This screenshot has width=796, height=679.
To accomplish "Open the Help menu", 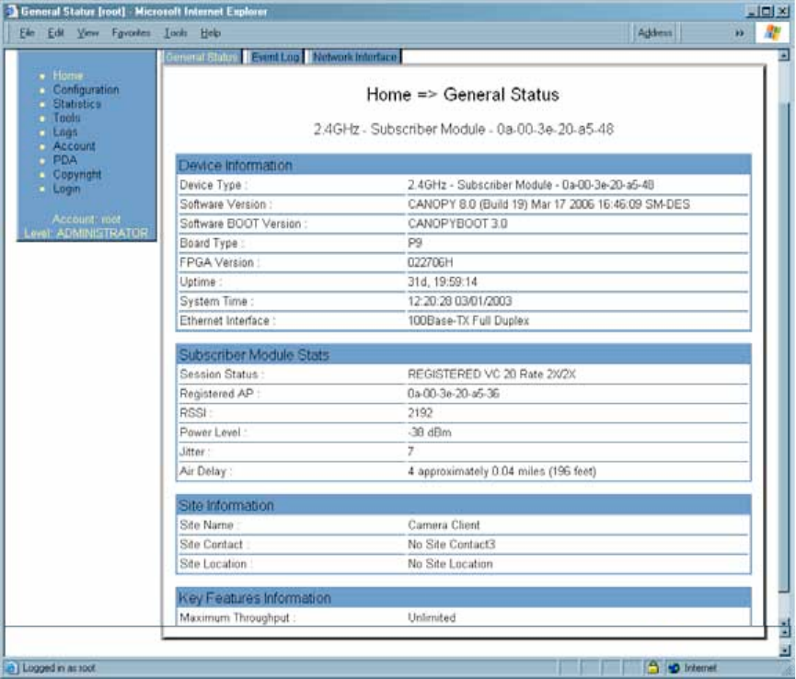I will coord(210,33).
